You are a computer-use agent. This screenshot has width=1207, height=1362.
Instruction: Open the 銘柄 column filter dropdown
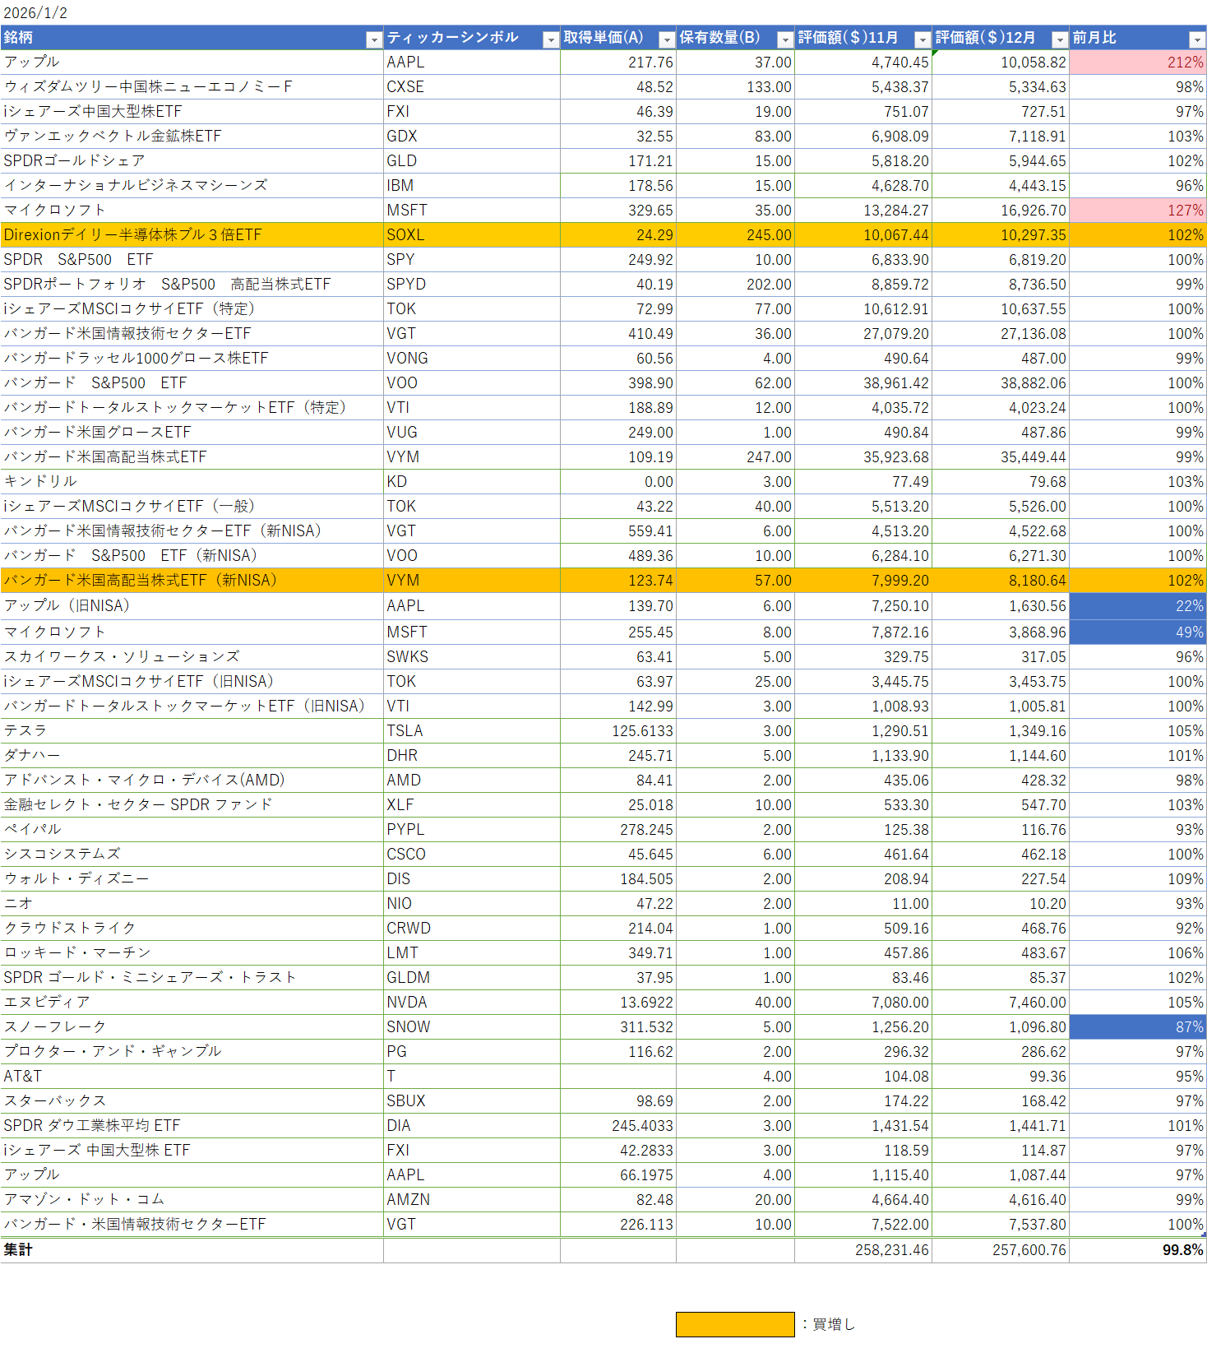[x=374, y=39]
